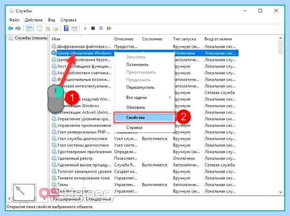Click gear icon of Удаленный вызов процедур

[x=54, y=165]
